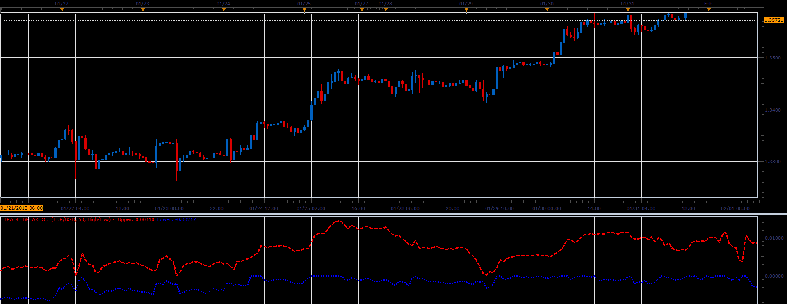Click the 0.00000 indicator axis label
The width and height of the screenshot is (787, 304).
(x=774, y=276)
